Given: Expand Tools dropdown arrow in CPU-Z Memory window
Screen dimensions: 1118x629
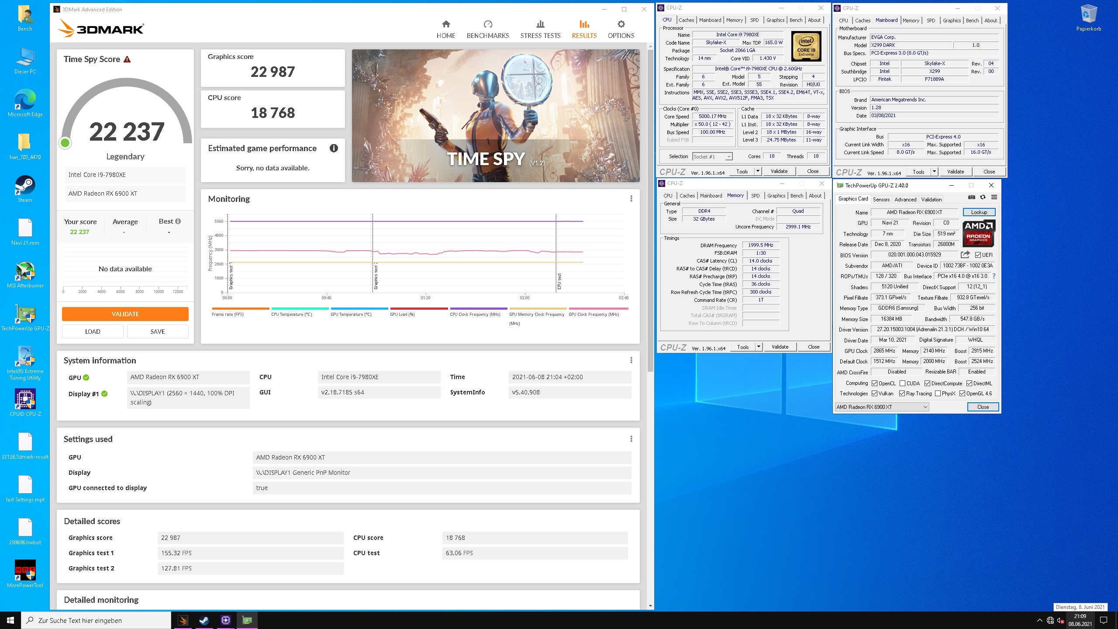Looking at the screenshot, I should pyautogui.click(x=759, y=347).
